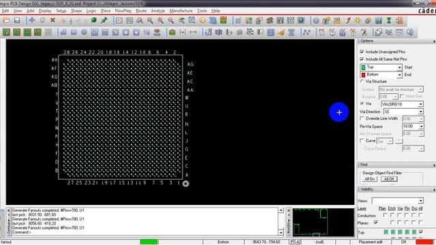Enable the Curve checkbox
The image size is (436, 245).
362,141
